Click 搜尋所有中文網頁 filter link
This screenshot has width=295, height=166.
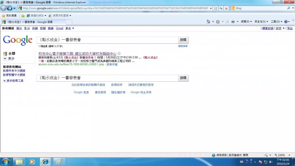coord(14,71)
